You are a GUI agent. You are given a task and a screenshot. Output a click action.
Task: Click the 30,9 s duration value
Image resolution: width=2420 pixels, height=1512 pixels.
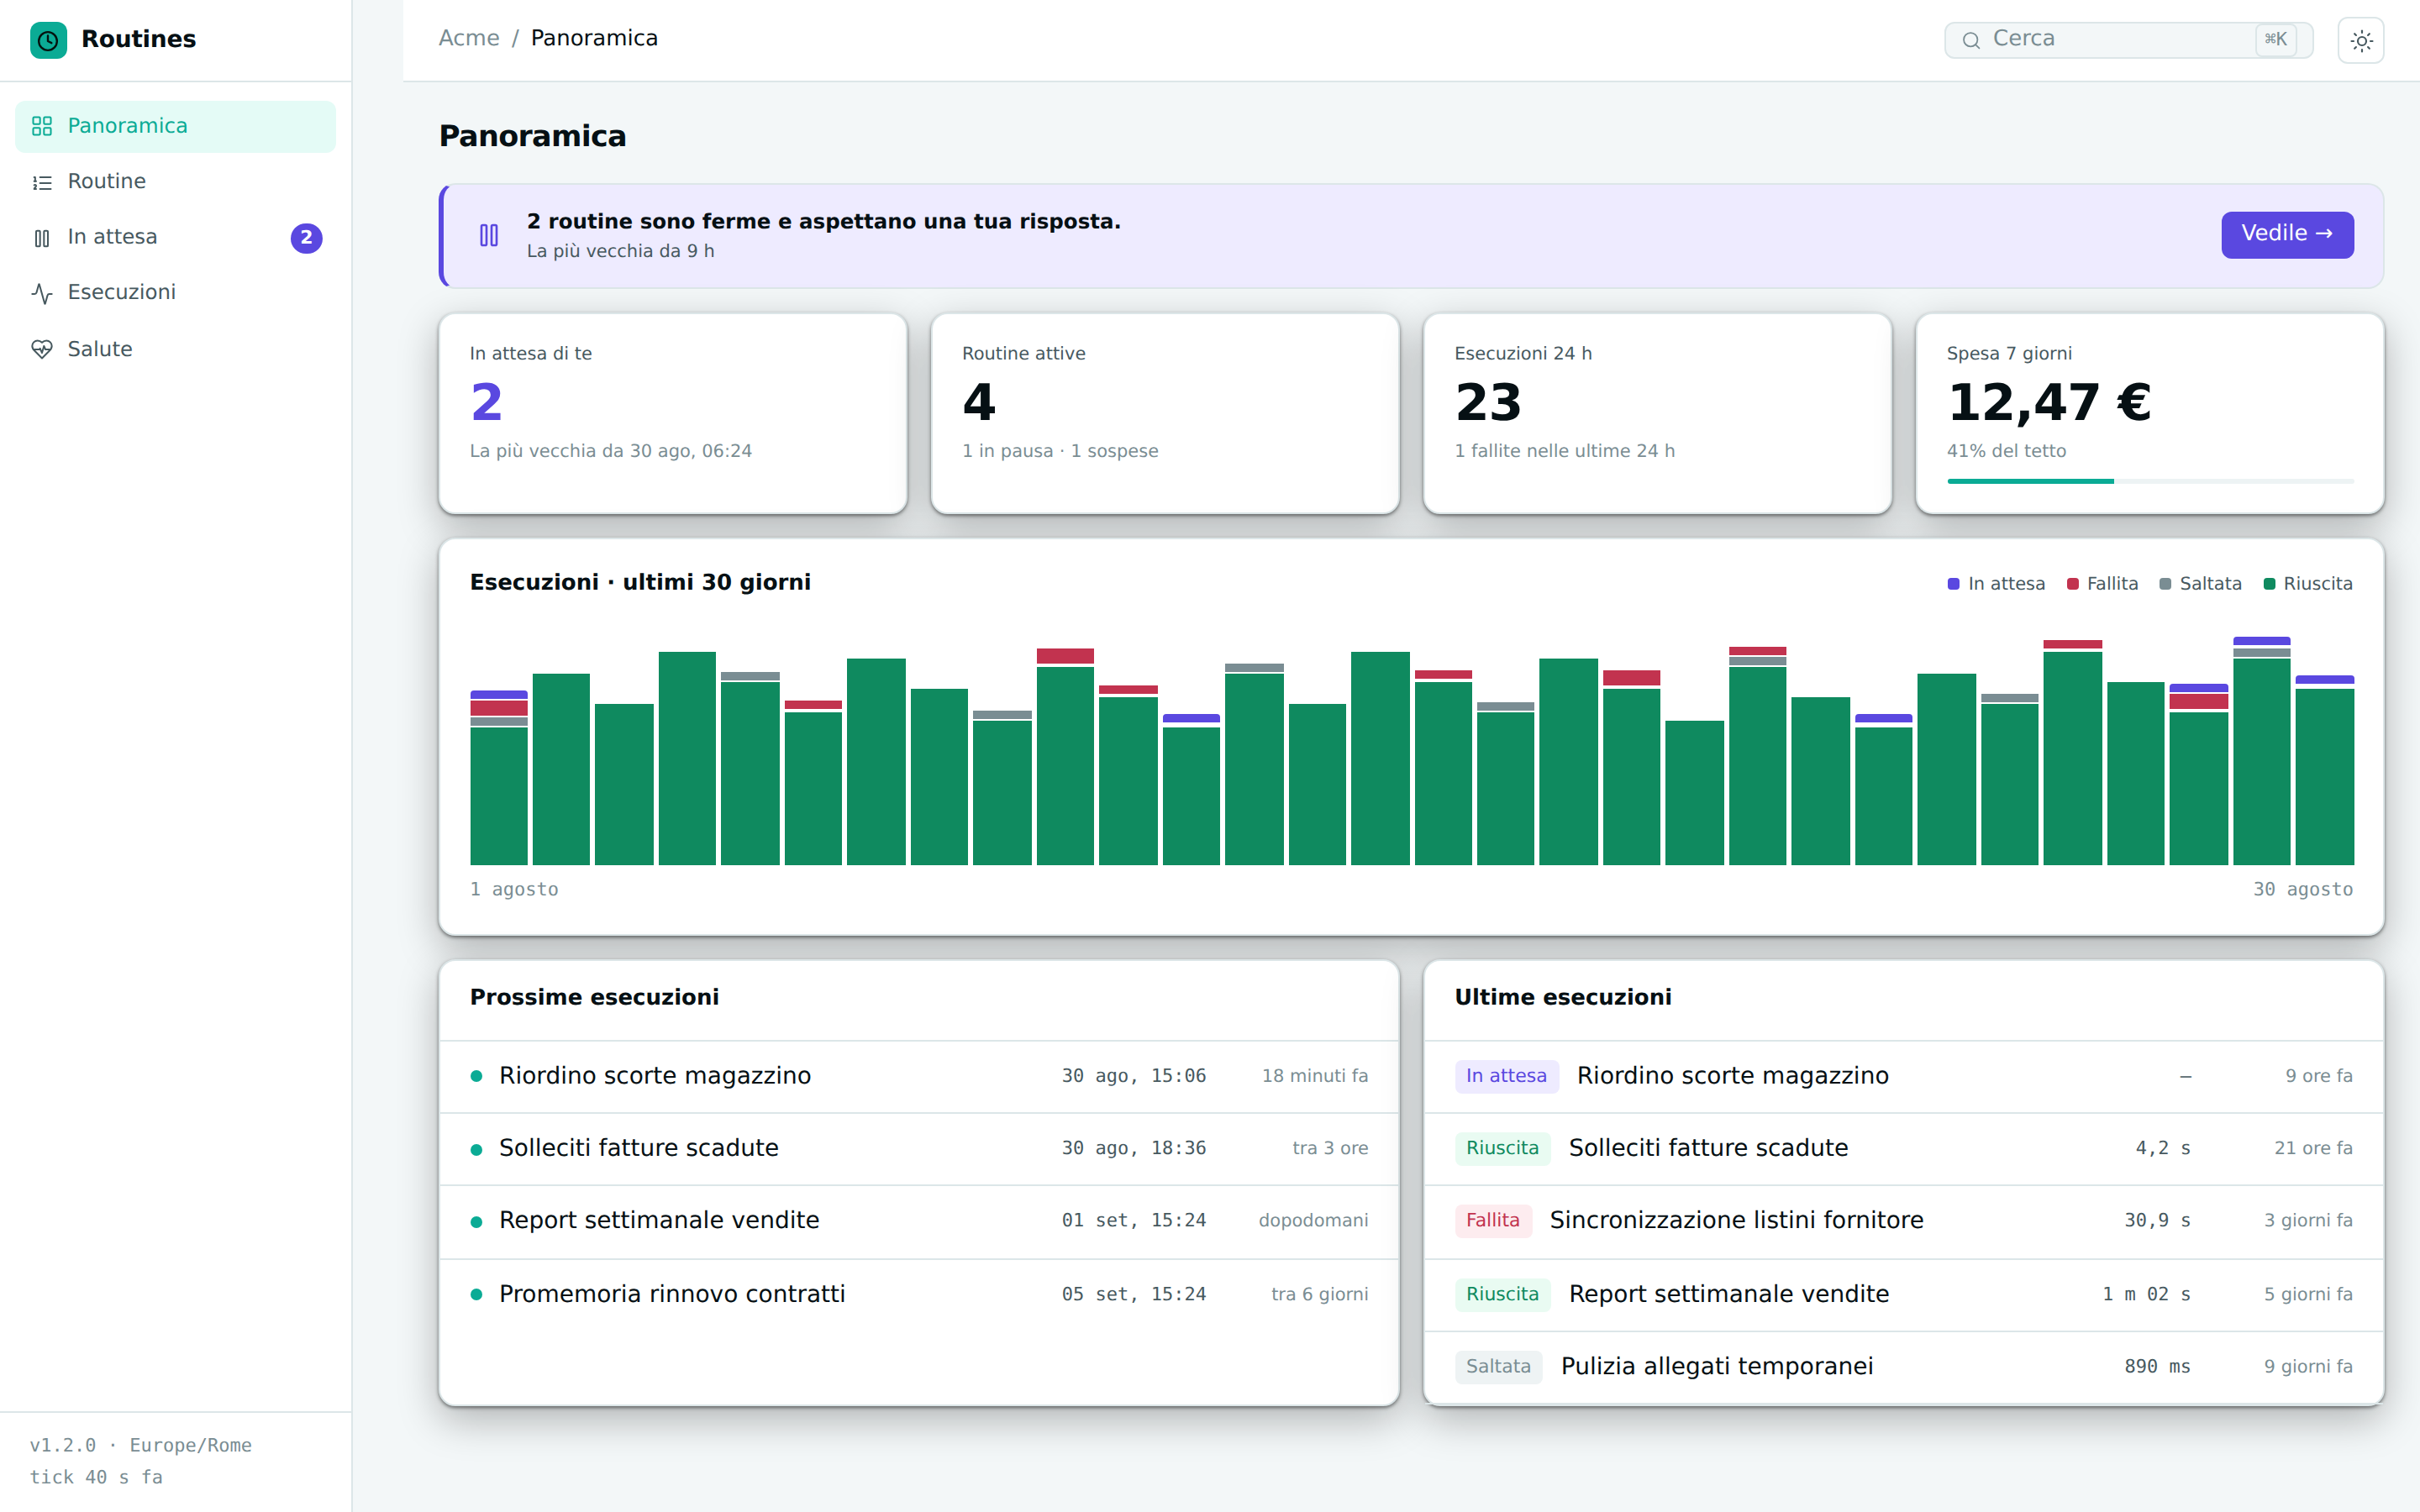point(2157,1221)
